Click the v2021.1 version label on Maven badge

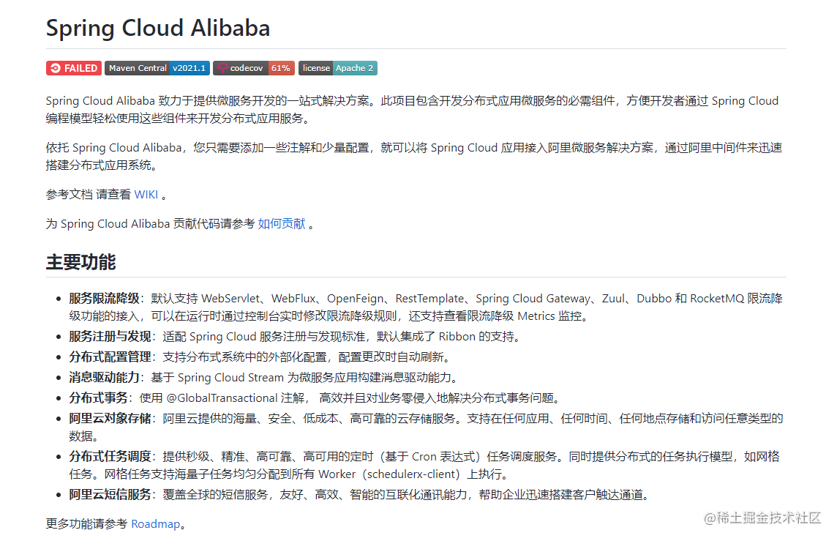point(189,68)
